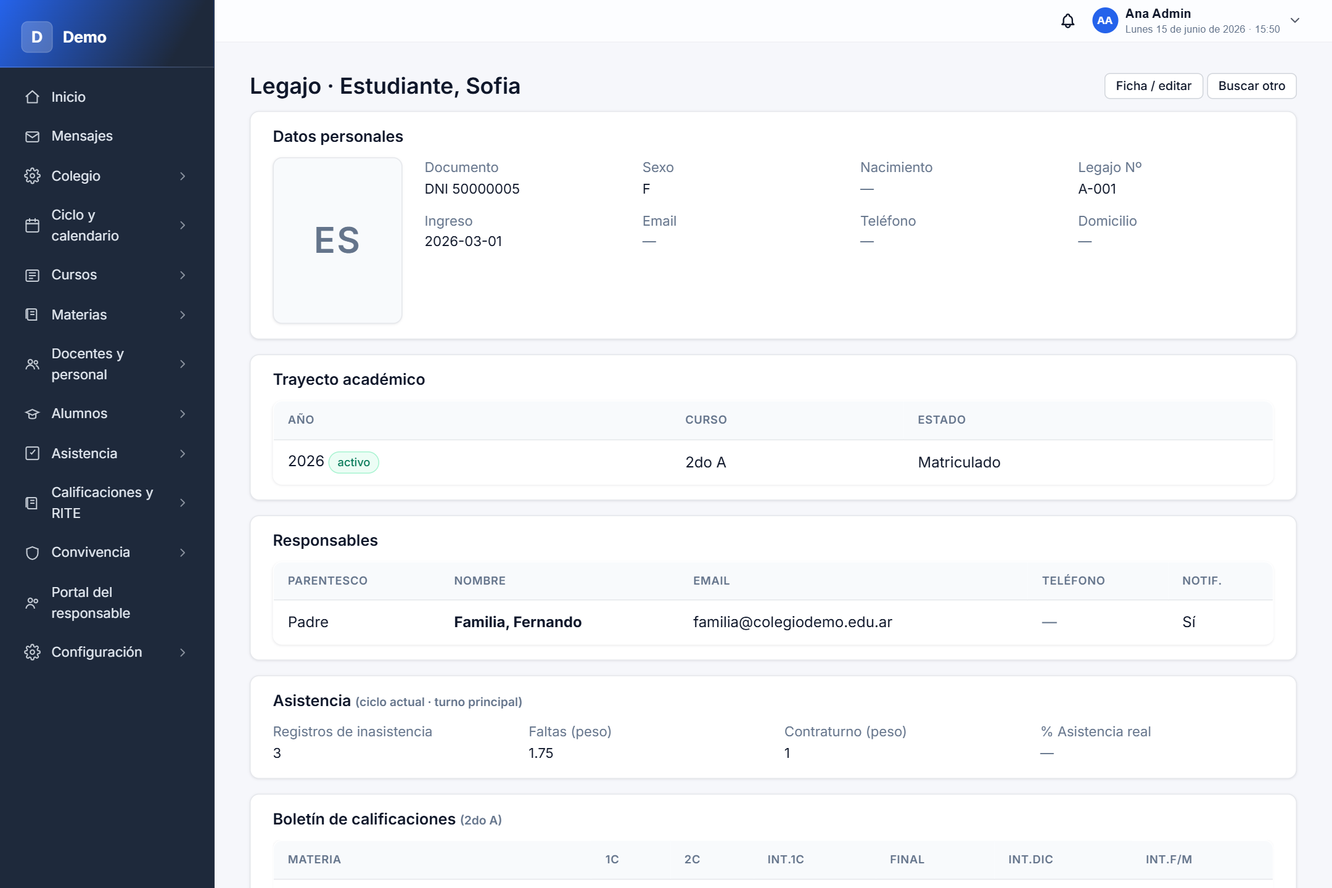This screenshot has height=888, width=1332.
Task: Click the Demo logo badge
Action: pos(37,37)
